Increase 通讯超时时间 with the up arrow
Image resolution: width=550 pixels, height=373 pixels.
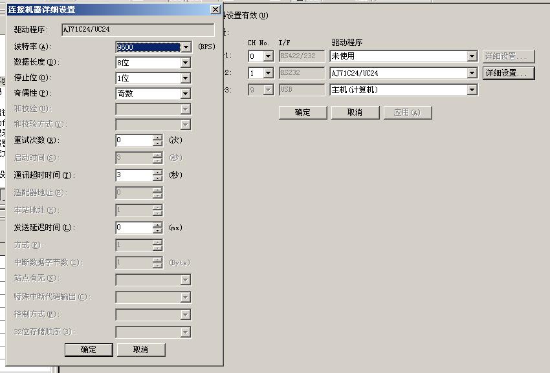pyautogui.click(x=157, y=173)
